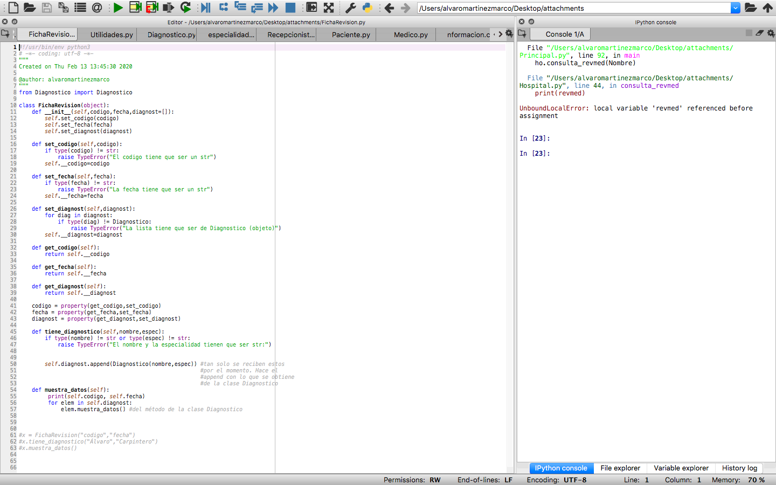Stop debugging with the blue square icon

[290, 8]
